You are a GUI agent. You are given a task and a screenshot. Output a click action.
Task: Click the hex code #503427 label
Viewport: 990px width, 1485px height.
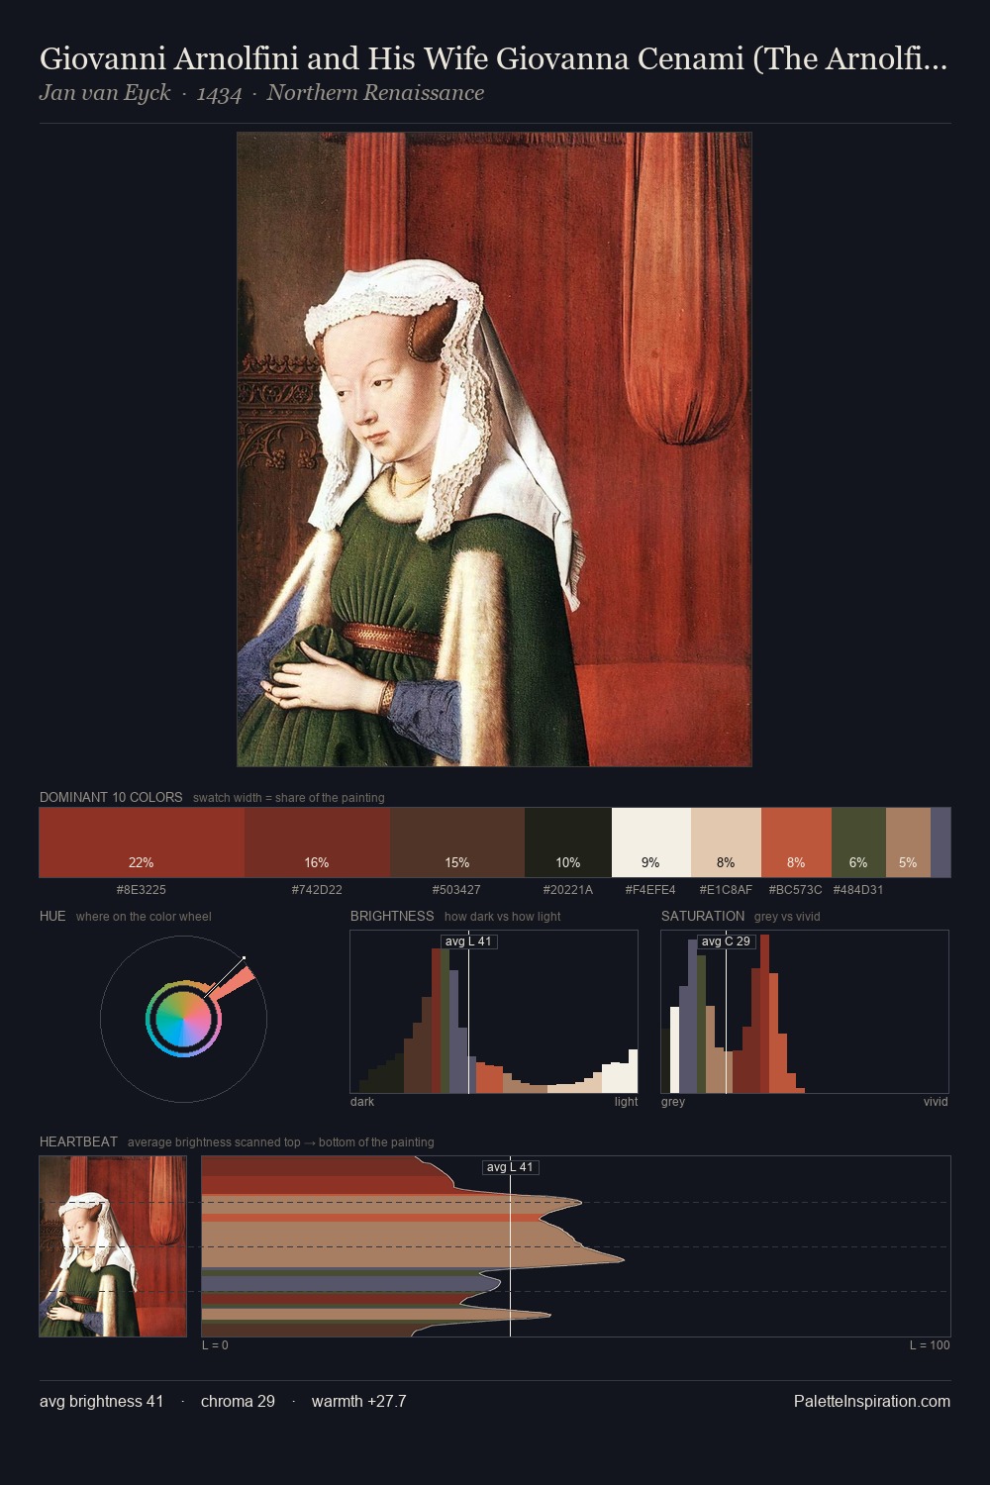(457, 890)
